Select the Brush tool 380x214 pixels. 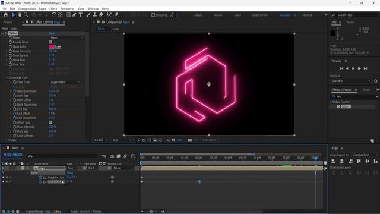coord(88,15)
